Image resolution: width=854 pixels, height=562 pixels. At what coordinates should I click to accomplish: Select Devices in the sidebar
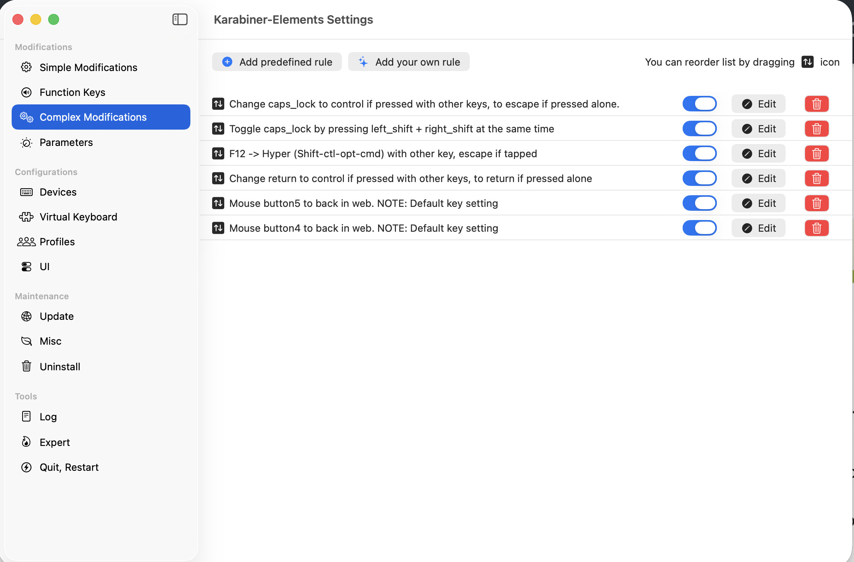[58, 192]
